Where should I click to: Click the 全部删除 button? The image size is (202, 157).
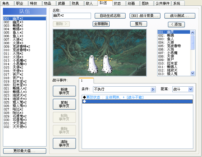tap(101, 24)
